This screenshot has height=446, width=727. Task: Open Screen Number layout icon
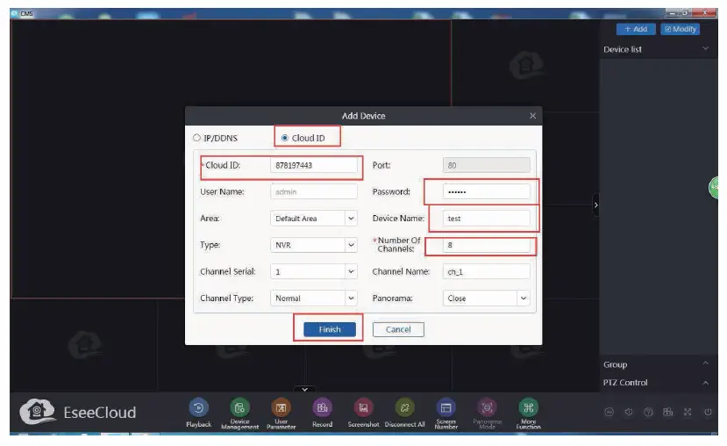coord(446,408)
